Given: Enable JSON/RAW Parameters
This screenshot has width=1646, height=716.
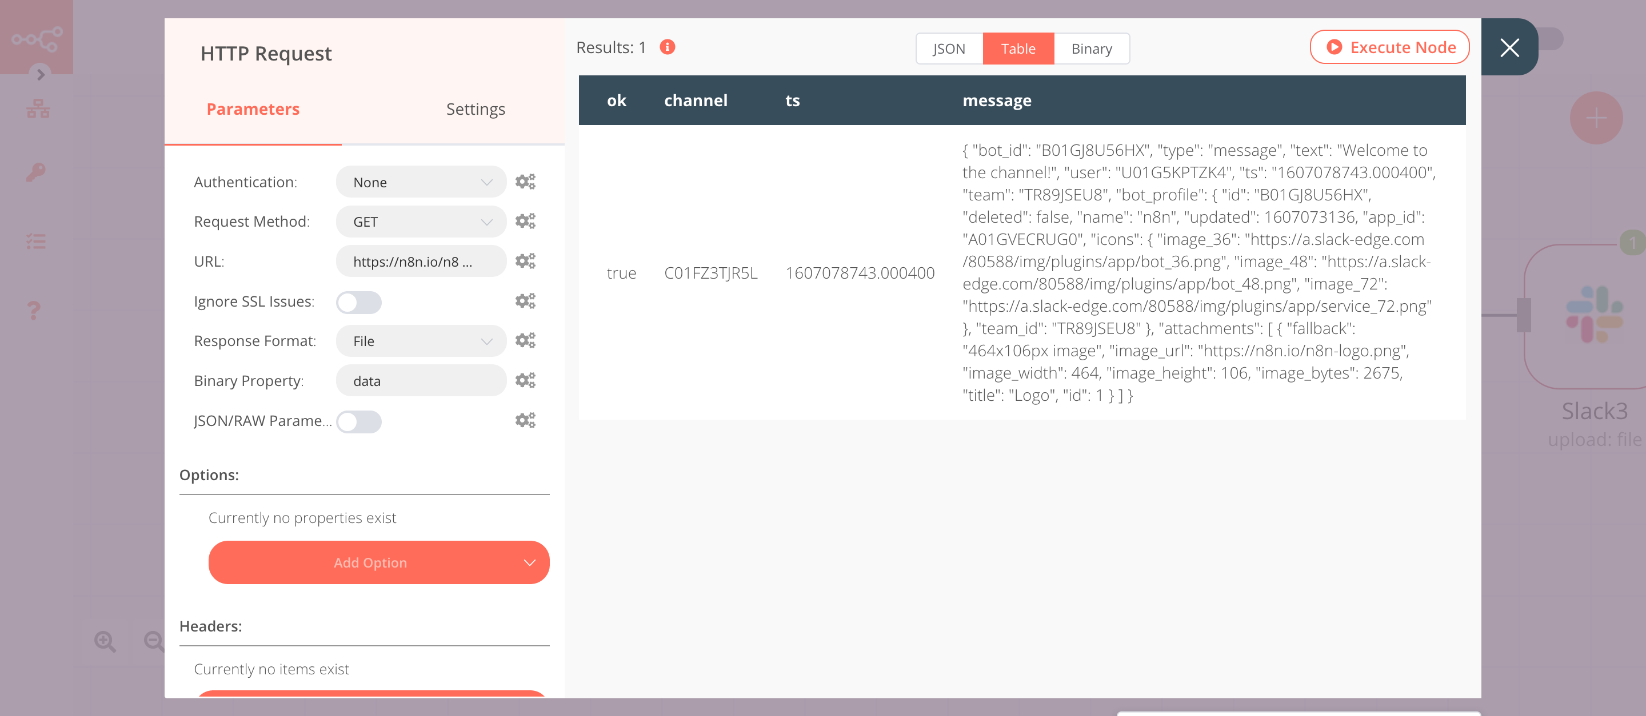Looking at the screenshot, I should point(358,422).
